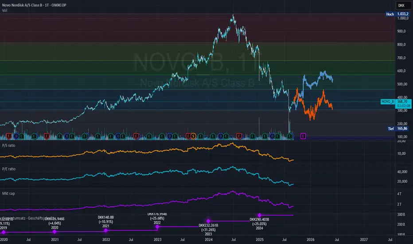Click 2024 on the time axis
Image resolution: width=413 pixels, height=244 pixels.
click(209, 240)
